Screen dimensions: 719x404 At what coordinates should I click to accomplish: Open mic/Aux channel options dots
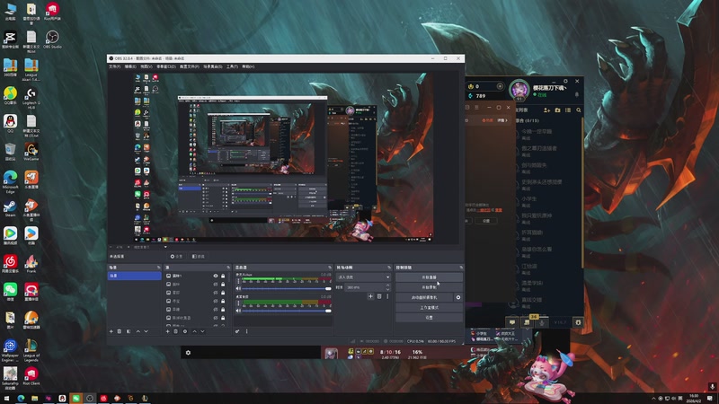coord(238,281)
